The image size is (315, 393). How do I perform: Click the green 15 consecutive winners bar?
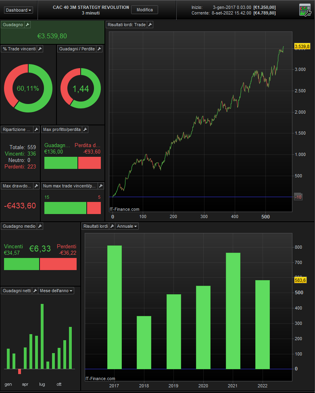[65, 208]
